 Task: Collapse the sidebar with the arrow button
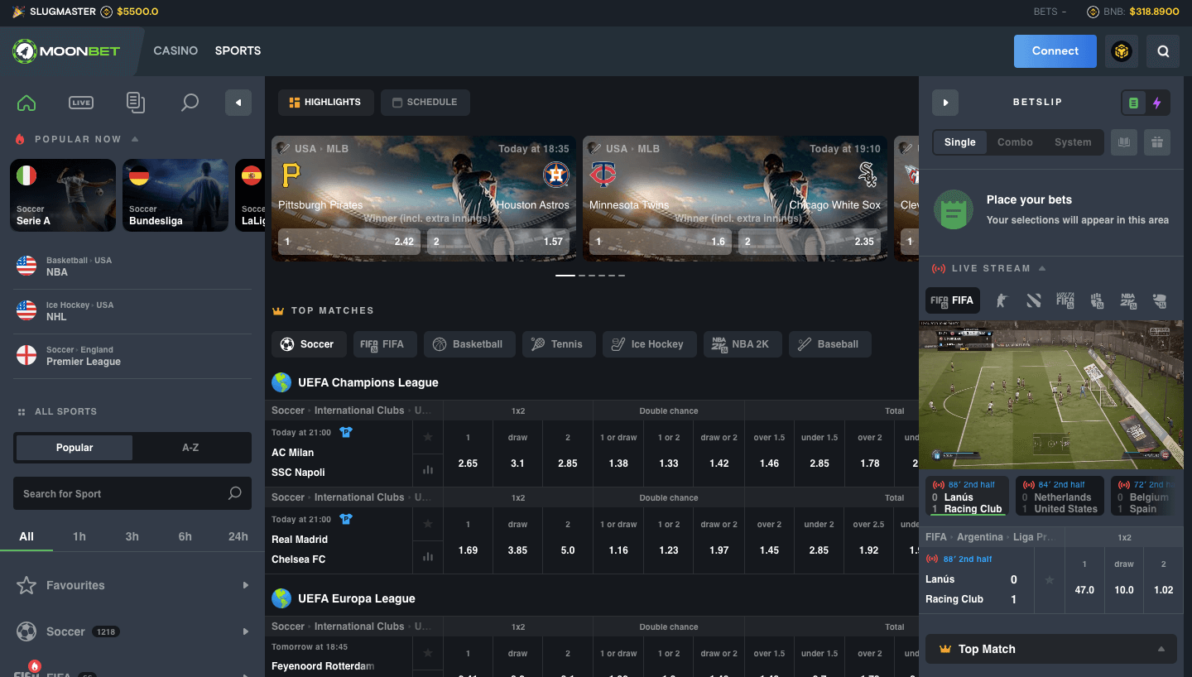coord(238,103)
